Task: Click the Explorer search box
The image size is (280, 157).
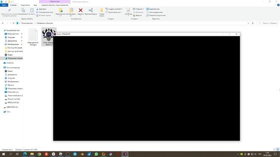Action: pos(267,23)
